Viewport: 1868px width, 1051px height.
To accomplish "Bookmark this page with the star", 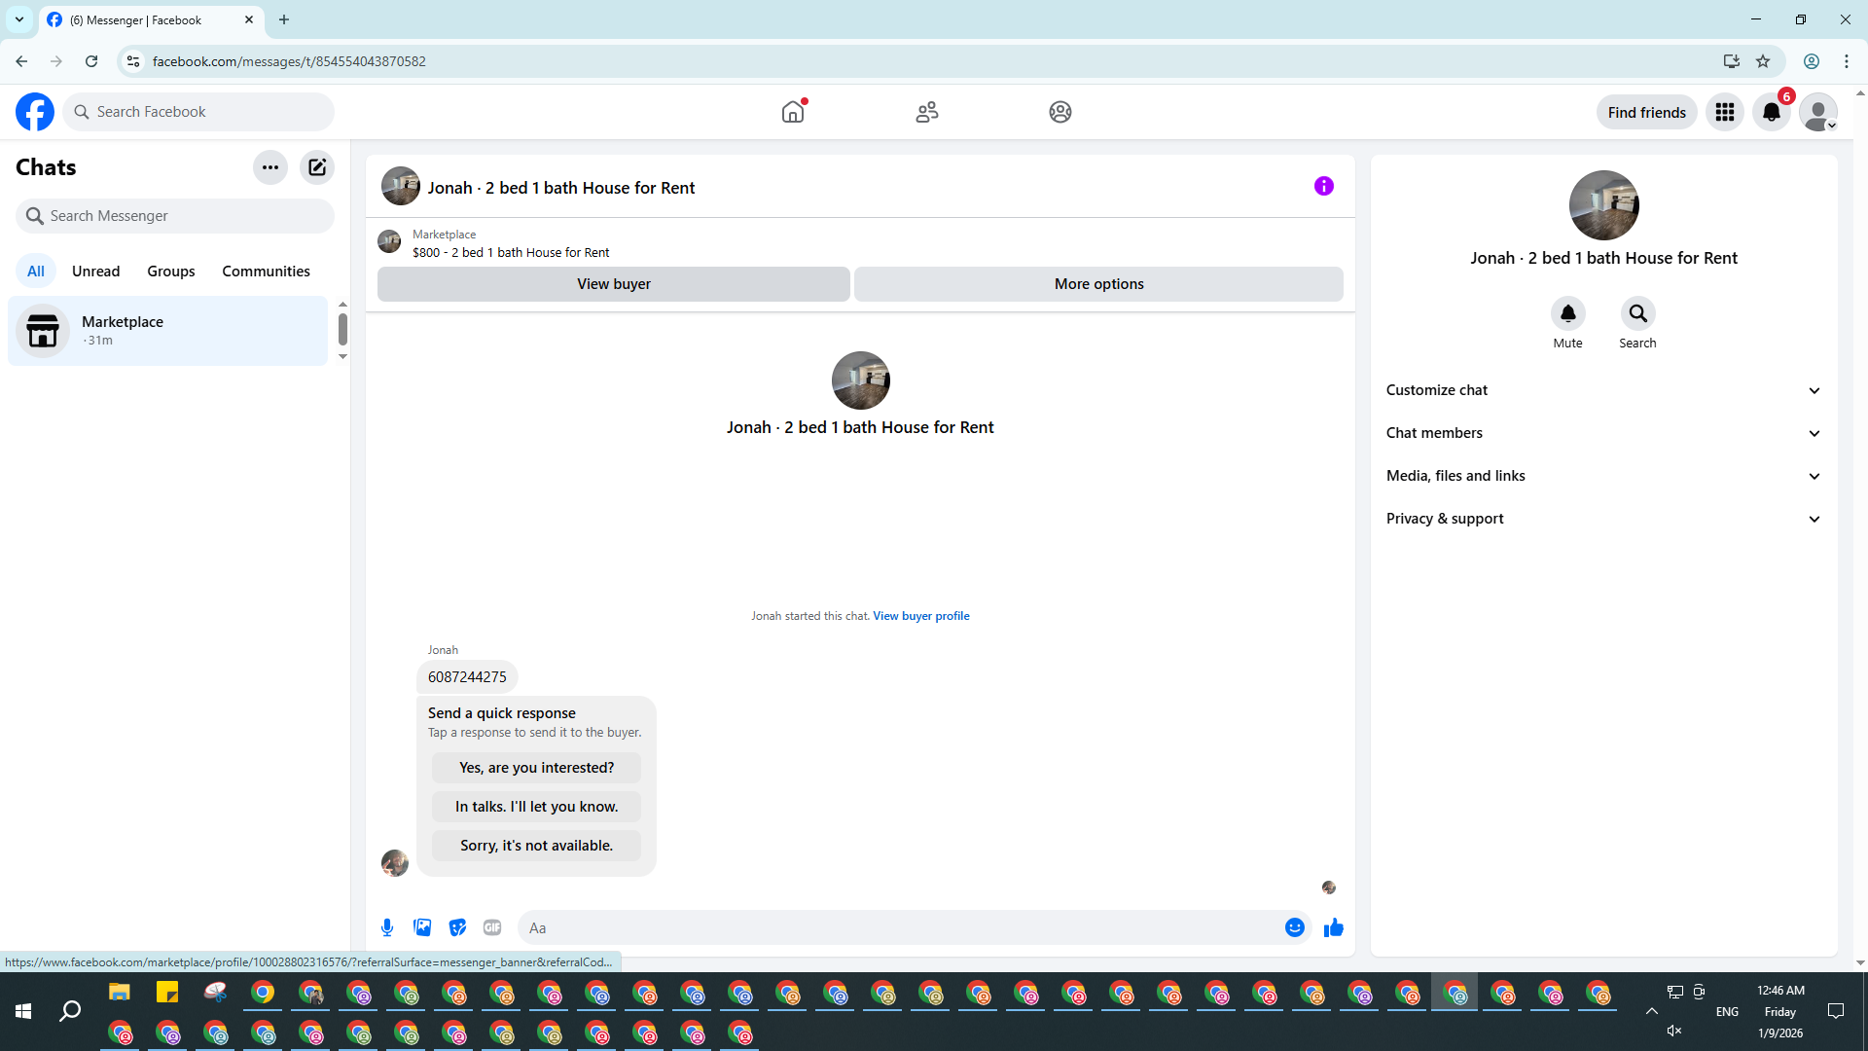I will click(1763, 61).
